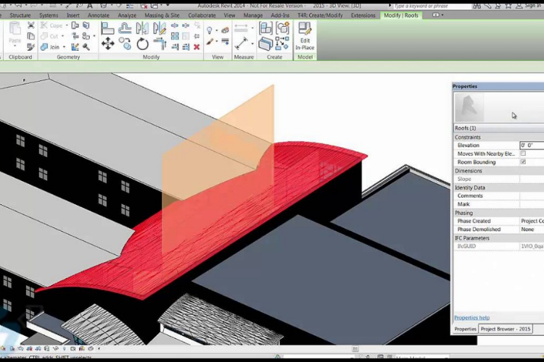Open the Roofs (1) filter dropdown

[498, 128]
